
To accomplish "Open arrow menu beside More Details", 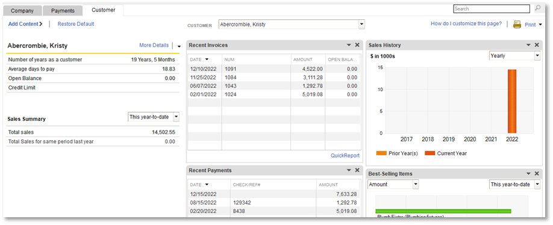I will pyautogui.click(x=179, y=46).
